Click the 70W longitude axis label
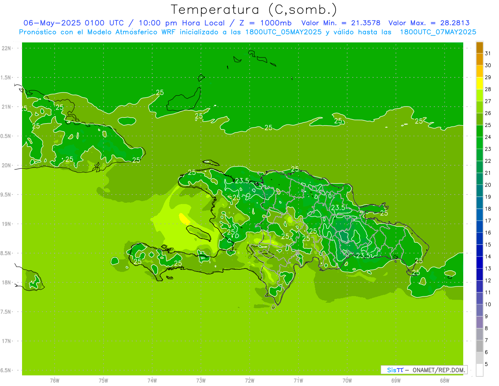 pyautogui.click(x=347, y=381)
